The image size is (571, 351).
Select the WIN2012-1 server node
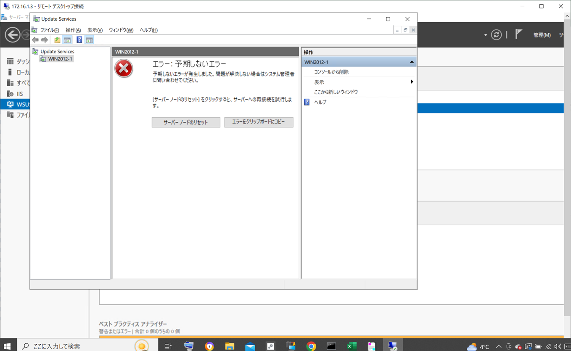pyautogui.click(x=60, y=59)
